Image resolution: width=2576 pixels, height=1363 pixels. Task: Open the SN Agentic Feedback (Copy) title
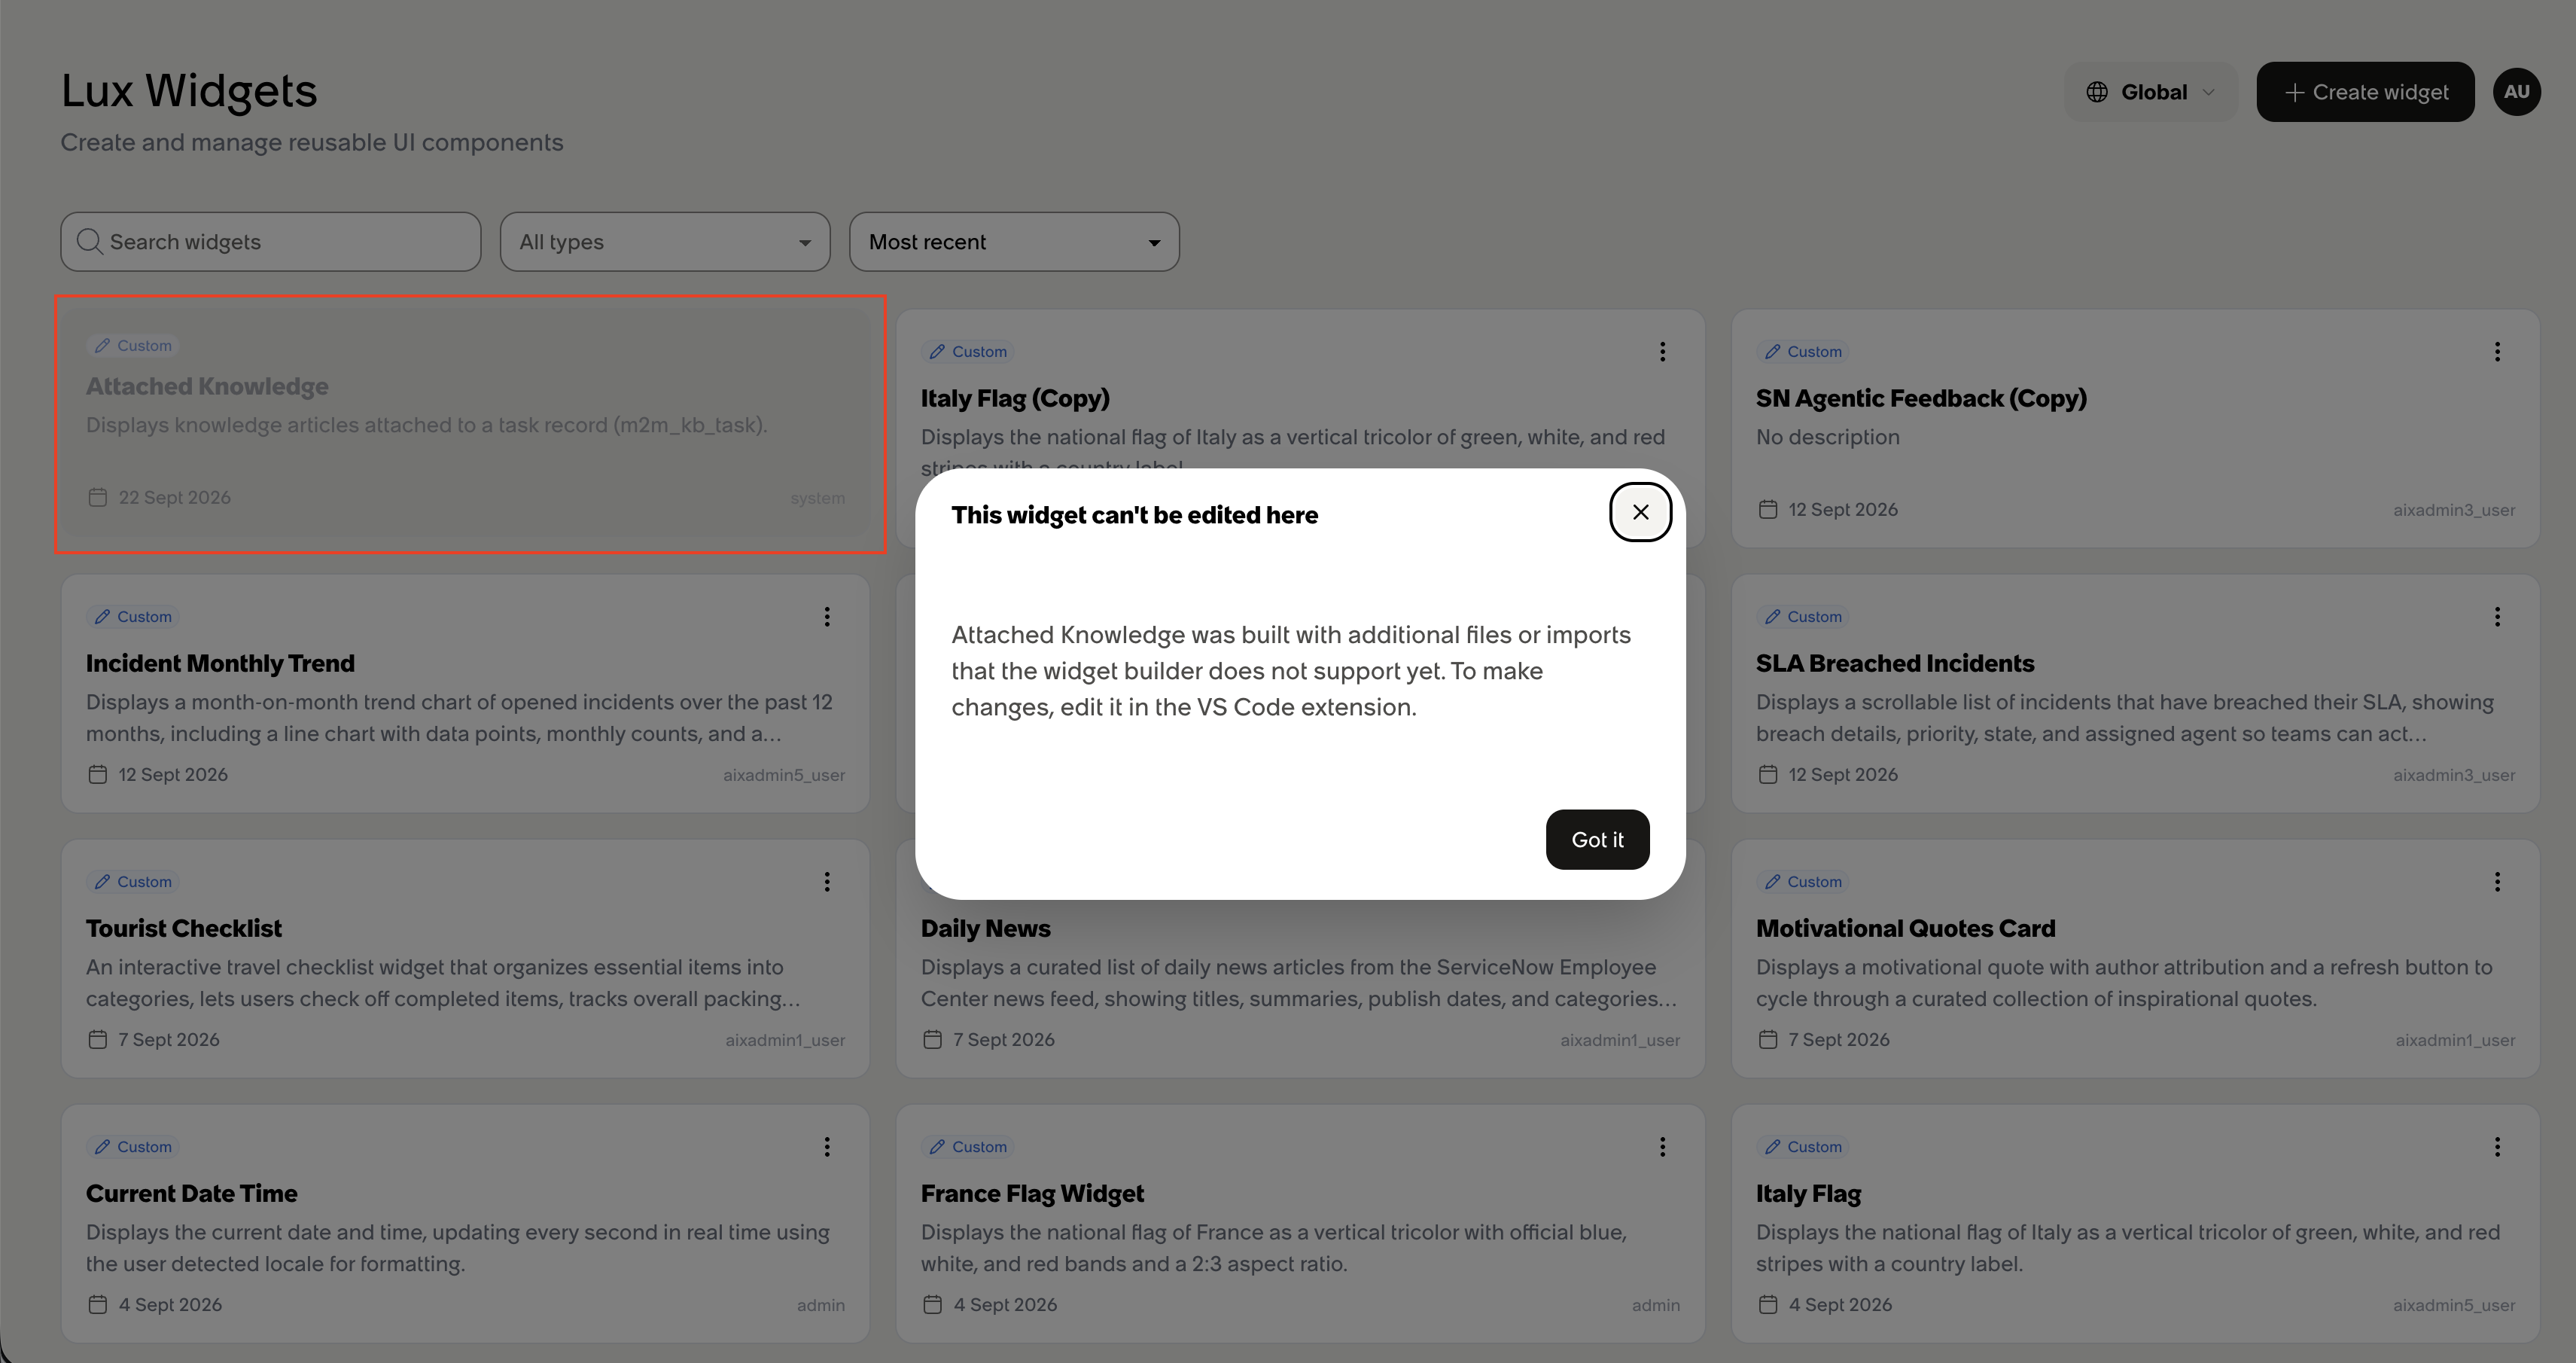[1921, 399]
